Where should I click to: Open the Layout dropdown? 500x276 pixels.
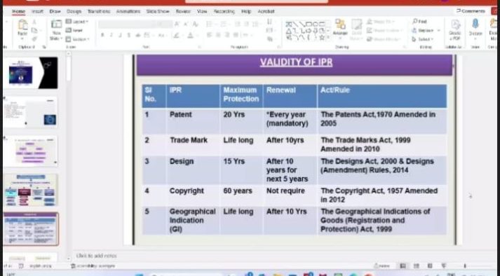[77, 21]
